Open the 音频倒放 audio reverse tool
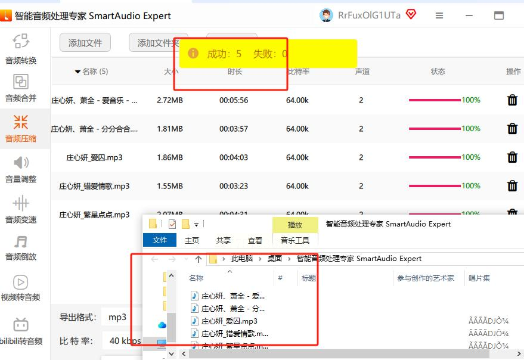Viewport: 524px width, 360px height. [21, 248]
